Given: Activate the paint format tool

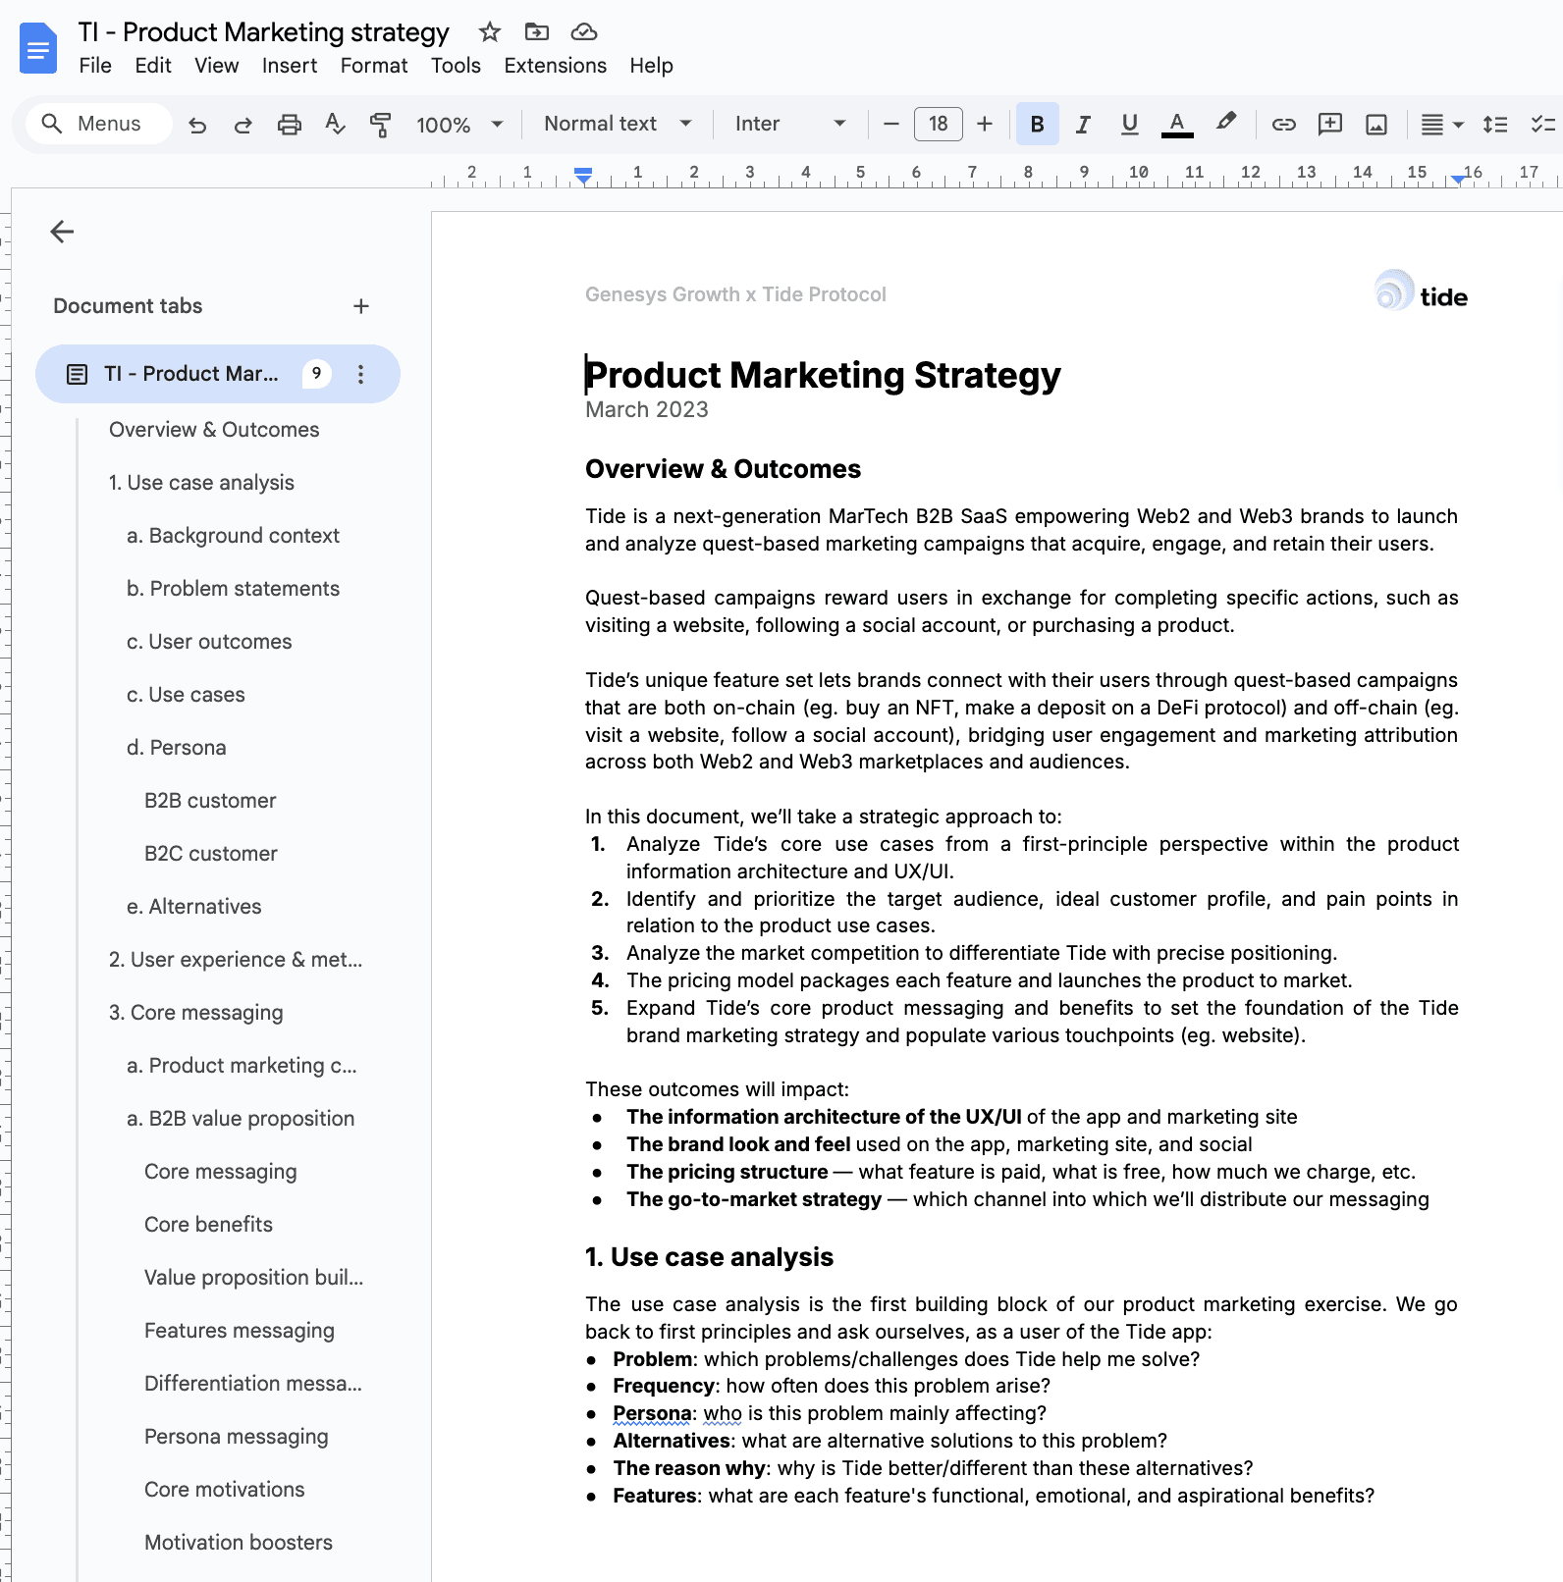Looking at the screenshot, I should (381, 125).
